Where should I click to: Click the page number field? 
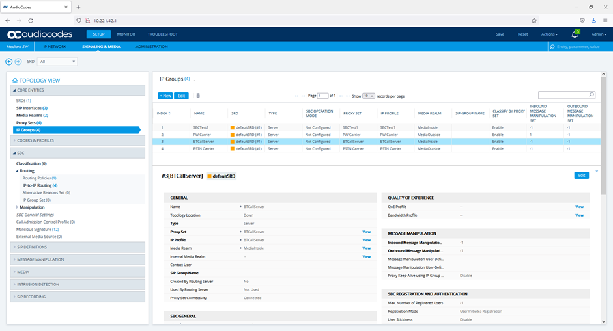point(322,96)
